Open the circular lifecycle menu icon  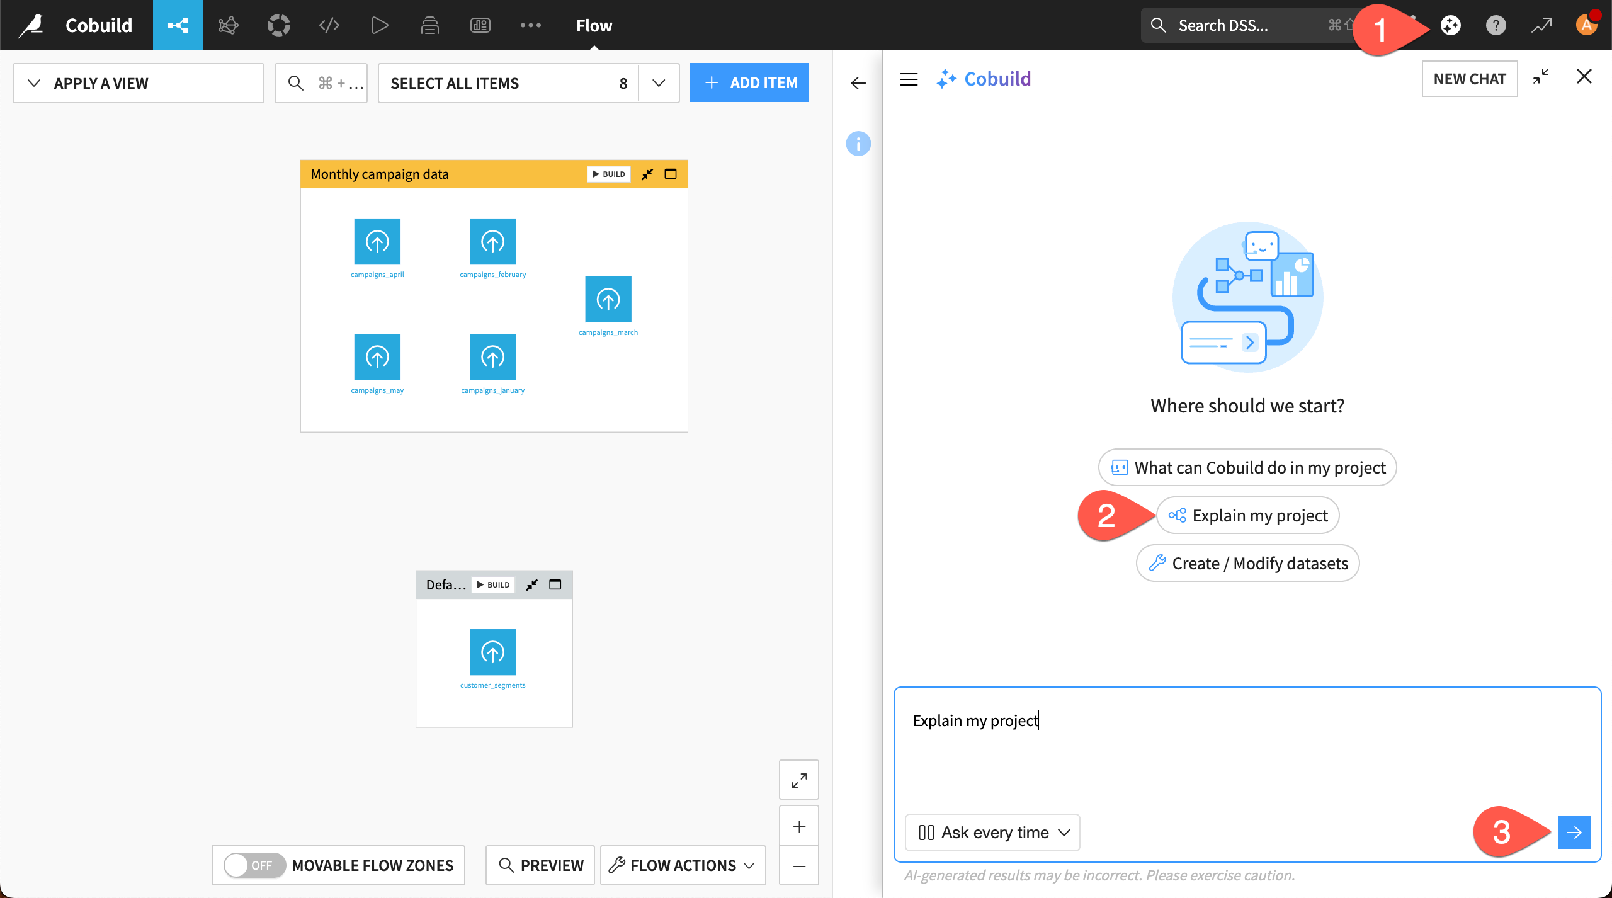click(x=278, y=25)
